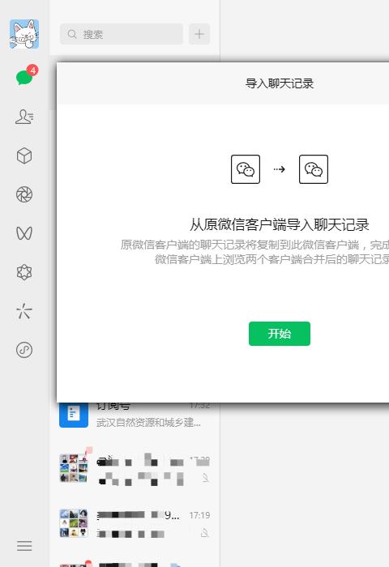This screenshot has height=567, width=389.
Task: Open the Chats icon with red badge
Action: tap(24, 76)
